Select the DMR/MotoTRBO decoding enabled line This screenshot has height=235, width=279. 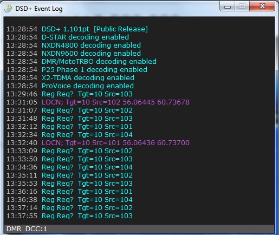[81, 62]
